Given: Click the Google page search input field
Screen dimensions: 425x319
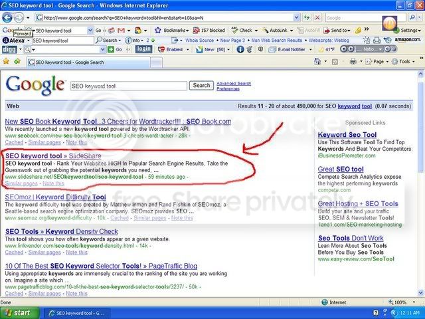Looking at the screenshot, I should 129,86.
